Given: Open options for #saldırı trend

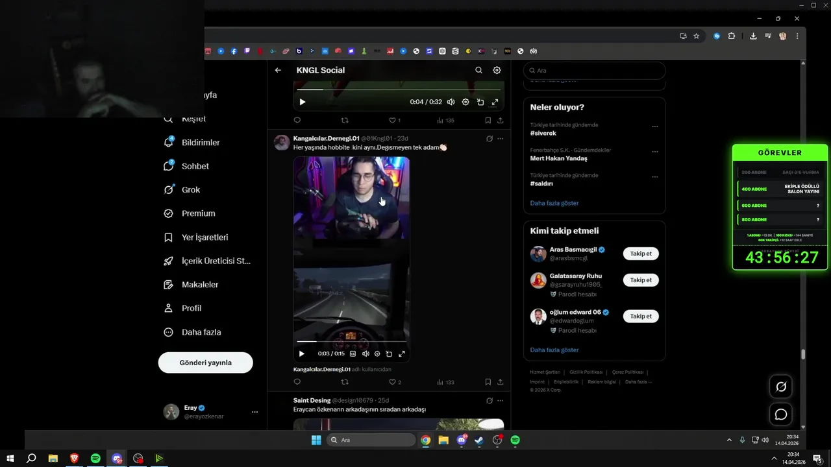Looking at the screenshot, I should click(654, 177).
